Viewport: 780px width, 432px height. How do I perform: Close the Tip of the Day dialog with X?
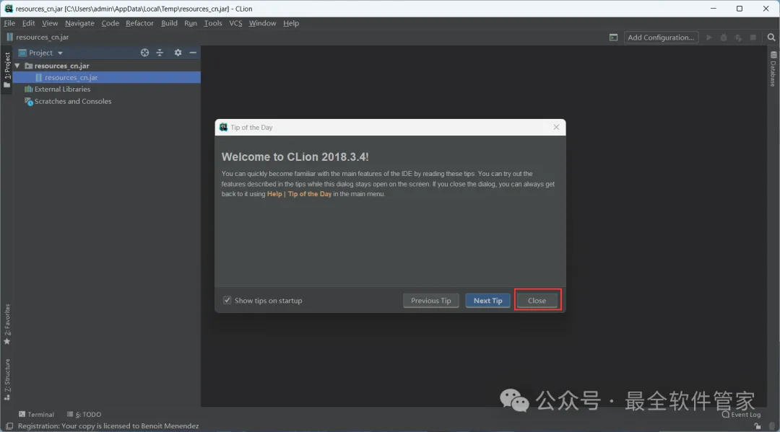pos(556,127)
